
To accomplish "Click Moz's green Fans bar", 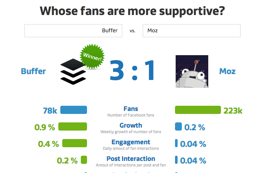I will (198, 110).
